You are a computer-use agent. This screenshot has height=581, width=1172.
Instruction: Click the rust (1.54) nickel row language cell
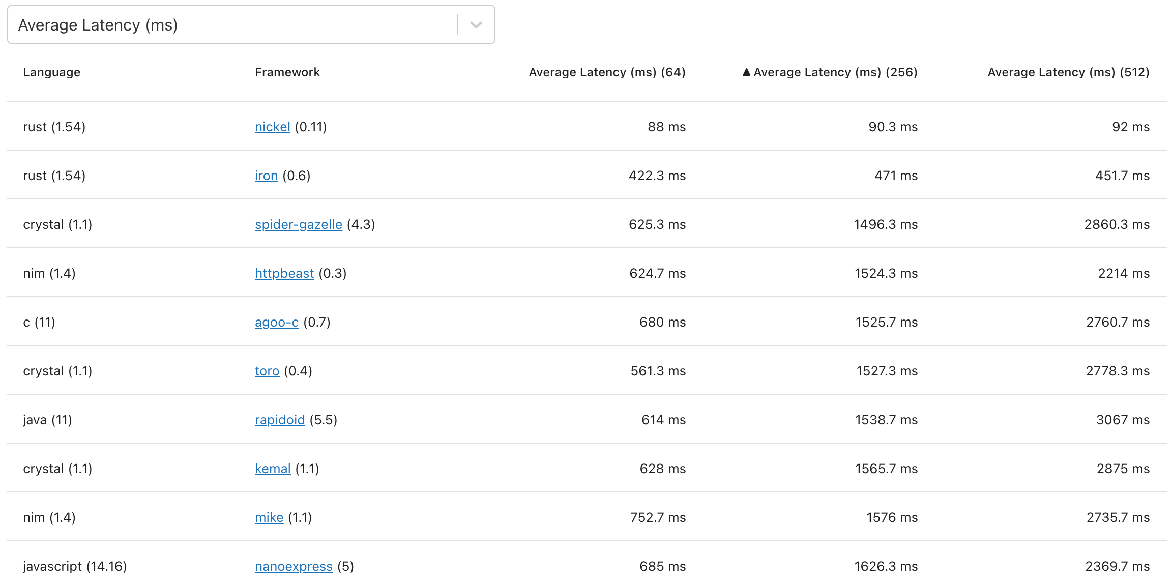(x=54, y=127)
